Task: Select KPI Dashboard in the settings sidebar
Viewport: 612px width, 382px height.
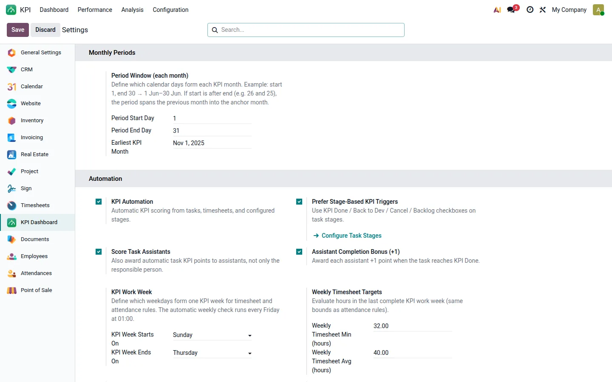Action: (x=37, y=222)
